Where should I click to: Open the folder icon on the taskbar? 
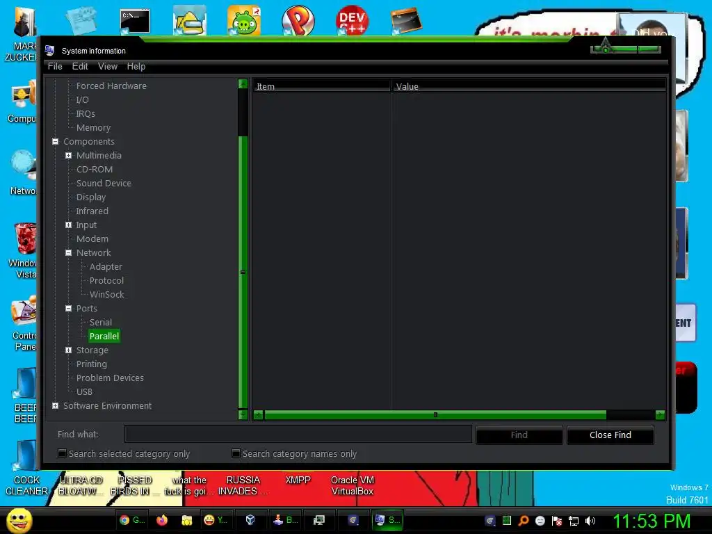(186, 520)
